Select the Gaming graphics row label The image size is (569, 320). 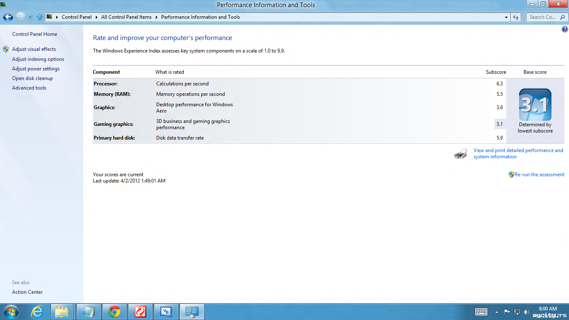coord(114,124)
